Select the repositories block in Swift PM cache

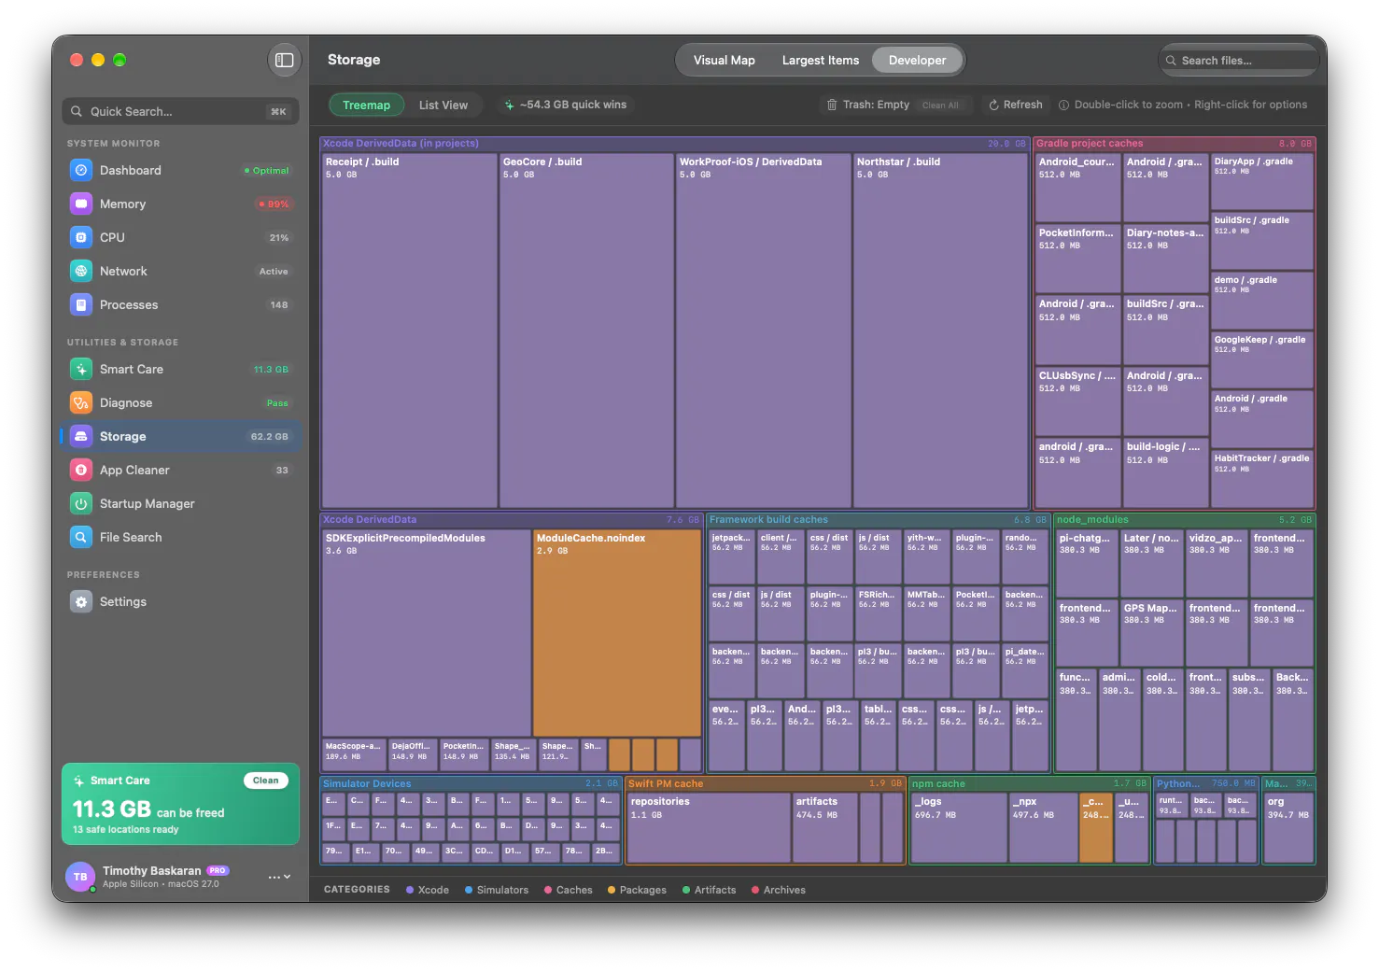click(x=709, y=827)
